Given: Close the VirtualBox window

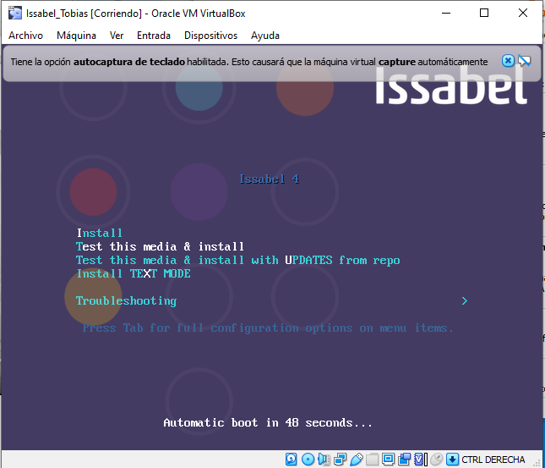Looking at the screenshot, I should [523, 14].
